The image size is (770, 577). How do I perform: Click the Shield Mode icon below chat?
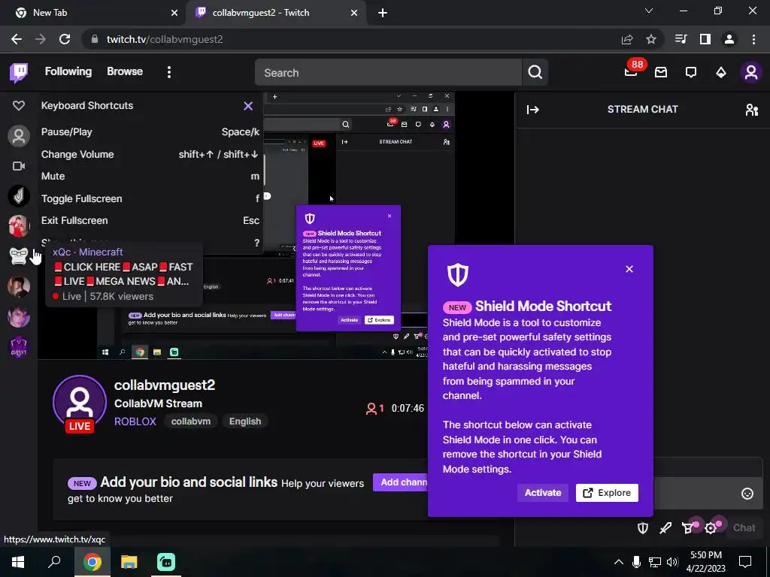click(643, 528)
